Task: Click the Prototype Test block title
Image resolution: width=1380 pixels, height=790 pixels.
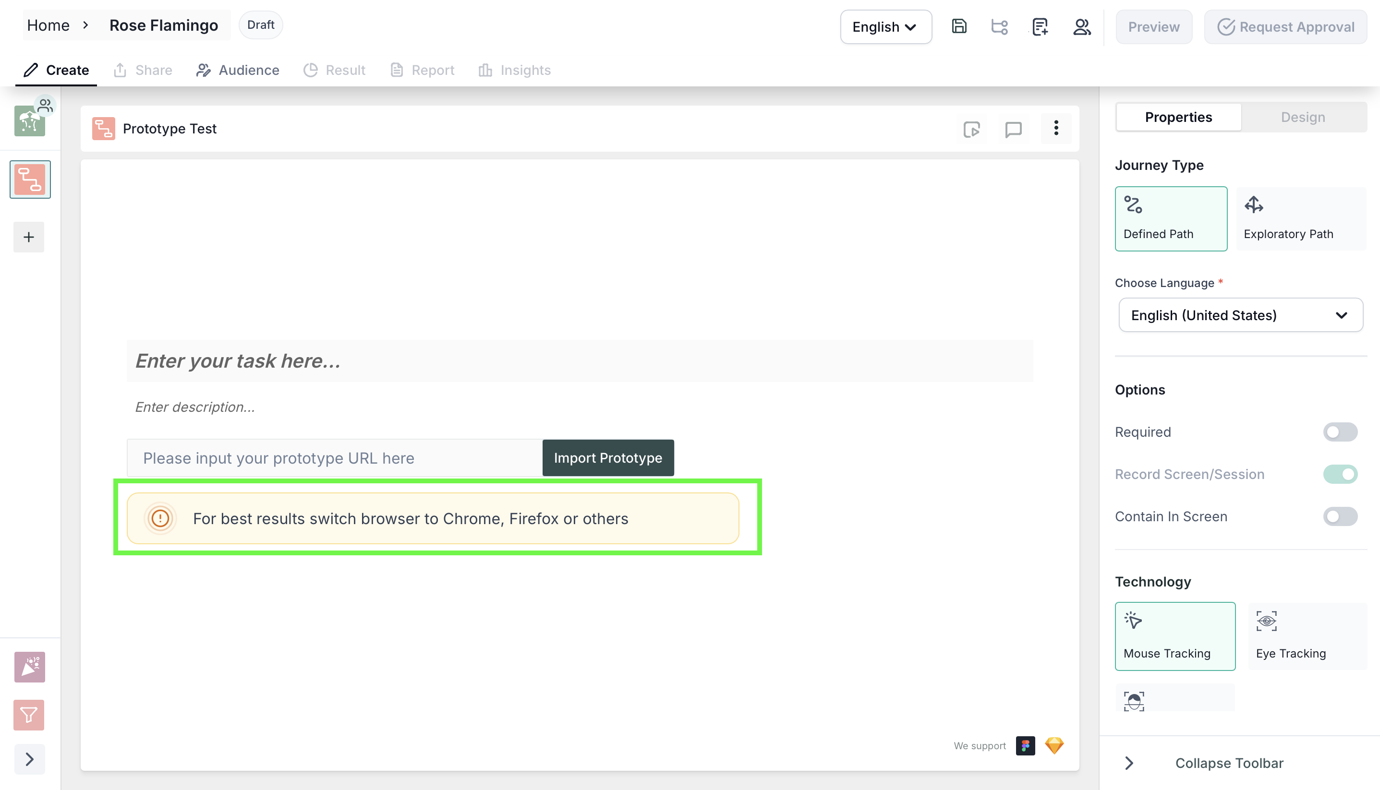Action: (170, 129)
